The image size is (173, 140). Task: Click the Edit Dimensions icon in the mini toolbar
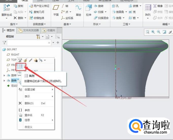point(20,60)
